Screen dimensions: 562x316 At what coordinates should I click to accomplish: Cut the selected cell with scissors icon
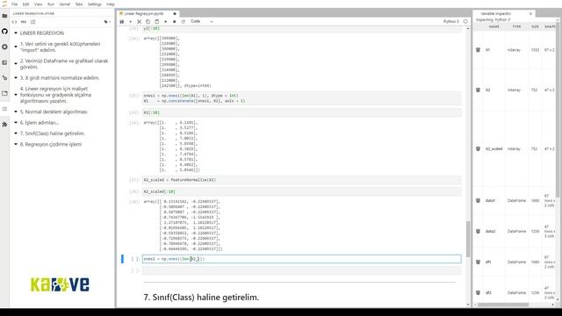pos(140,21)
